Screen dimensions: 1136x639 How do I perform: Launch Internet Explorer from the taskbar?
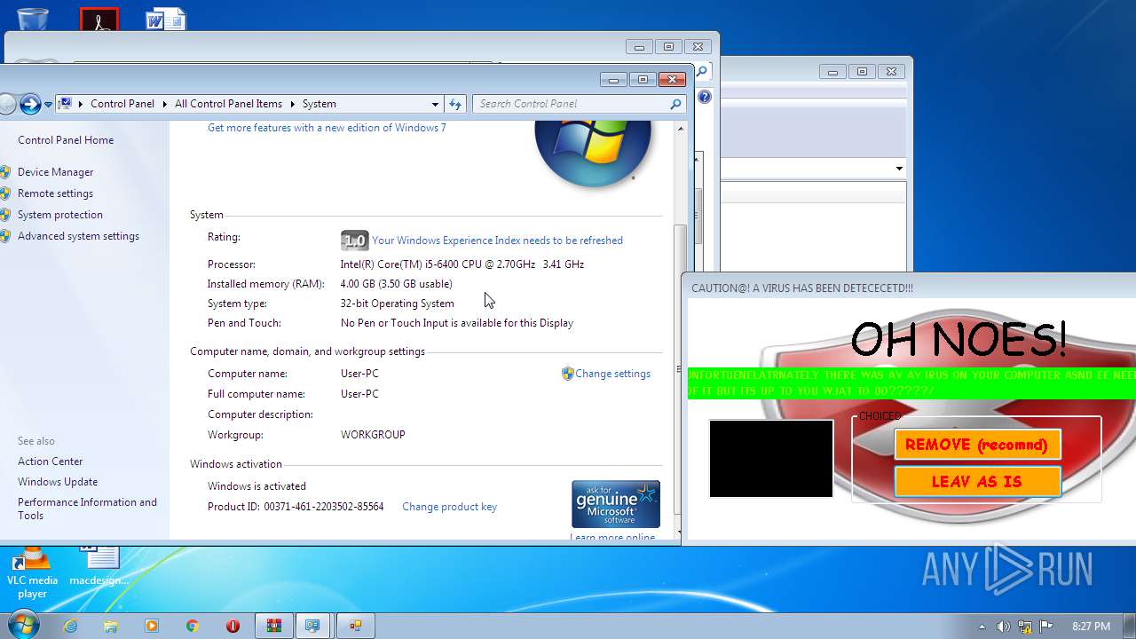[x=70, y=626]
